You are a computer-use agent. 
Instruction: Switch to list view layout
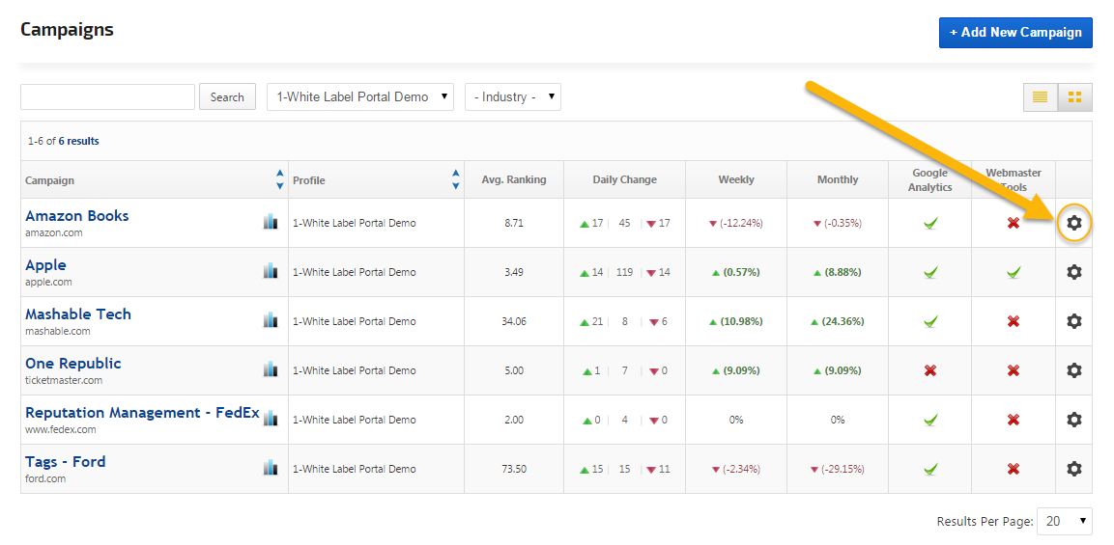click(x=1041, y=96)
